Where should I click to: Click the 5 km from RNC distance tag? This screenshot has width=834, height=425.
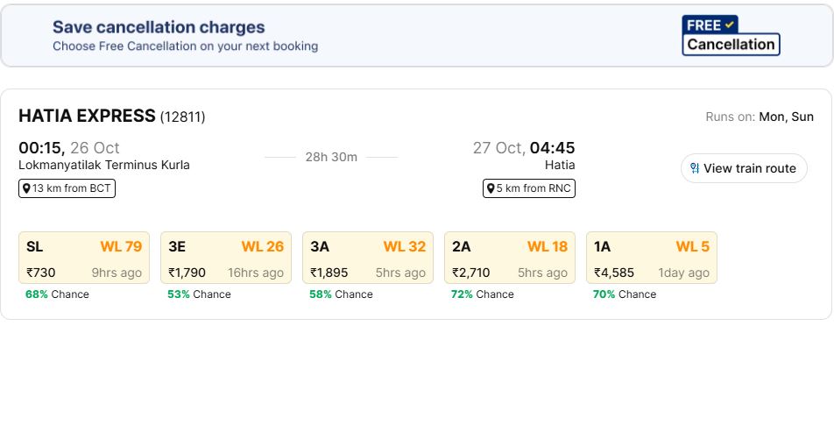[529, 188]
